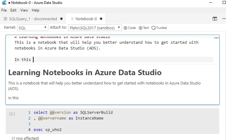Viewport: 226px width, 140px height.
Task: Add a new Code cell
Action: point(130,28)
